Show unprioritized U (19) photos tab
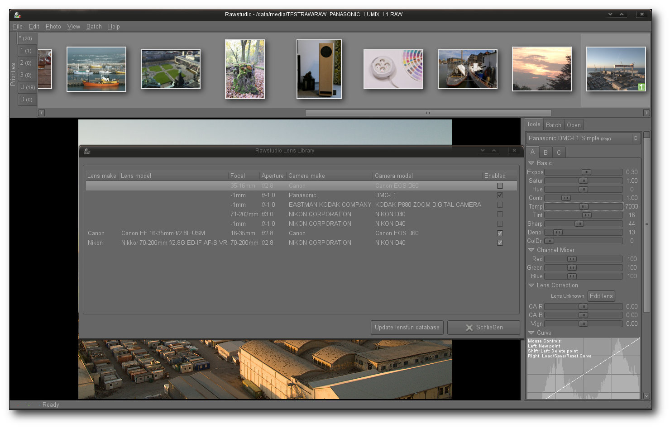Image resolution: width=670 pixels, height=428 pixels. [x=27, y=87]
